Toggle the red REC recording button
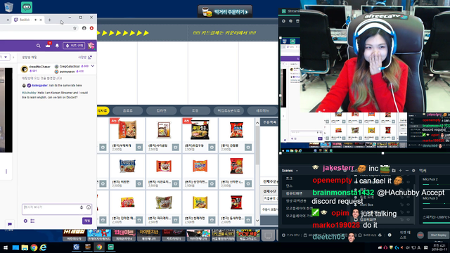This screenshot has height=253, width=450. 420,235
